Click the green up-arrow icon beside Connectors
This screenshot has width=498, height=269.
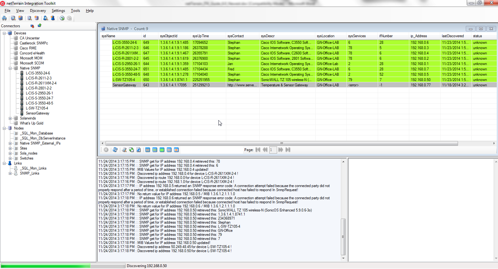click(40, 26)
